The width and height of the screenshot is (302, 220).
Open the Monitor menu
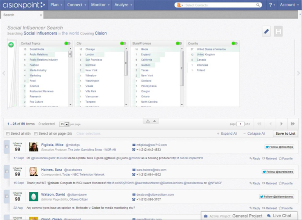pyautogui.click(x=100, y=5)
